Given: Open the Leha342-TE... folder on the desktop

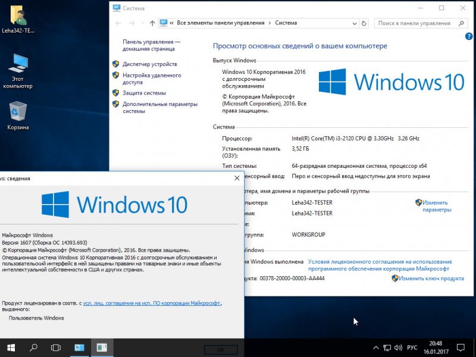Looking at the screenshot, I should pos(18,19).
